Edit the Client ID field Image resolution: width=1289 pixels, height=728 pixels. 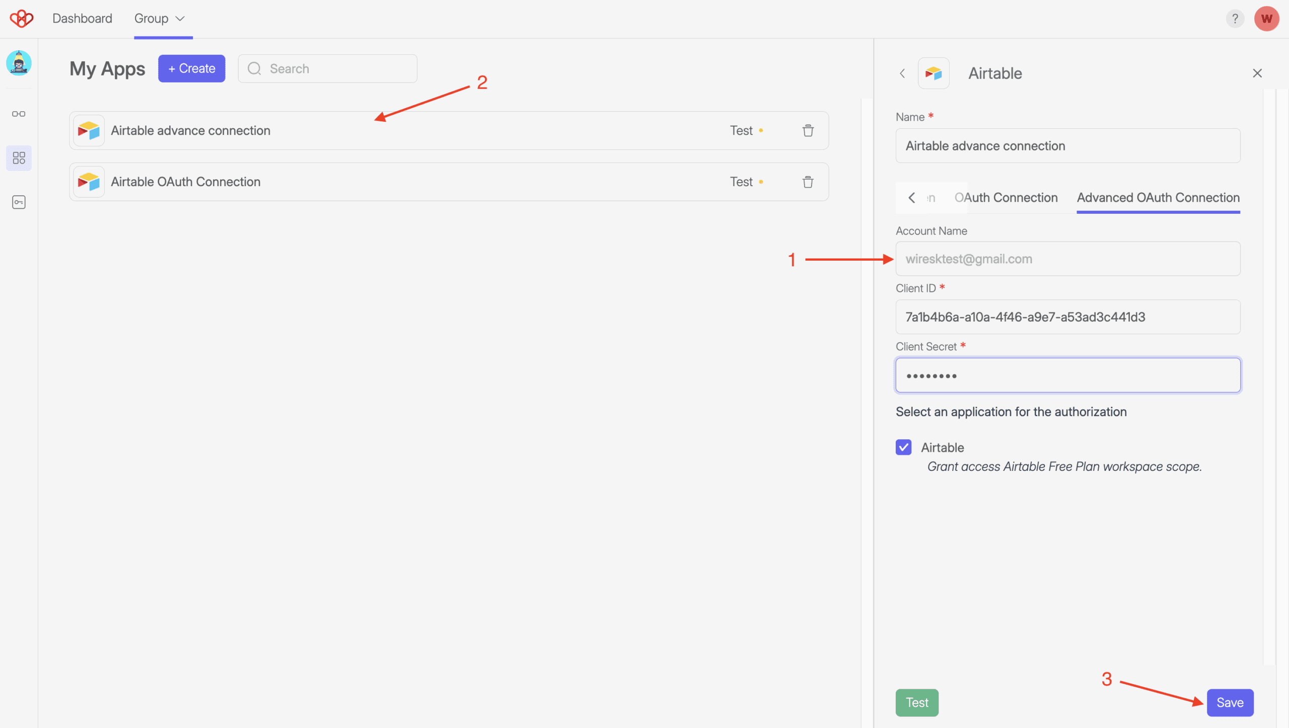1068,317
